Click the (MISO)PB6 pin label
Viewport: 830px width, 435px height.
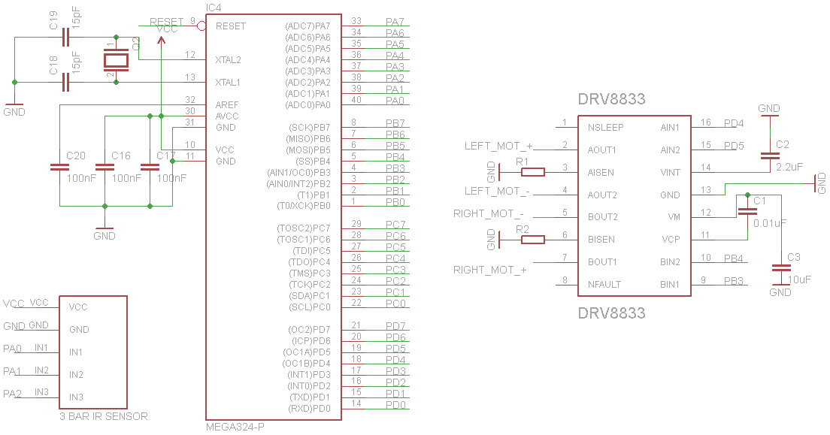[x=308, y=139]
